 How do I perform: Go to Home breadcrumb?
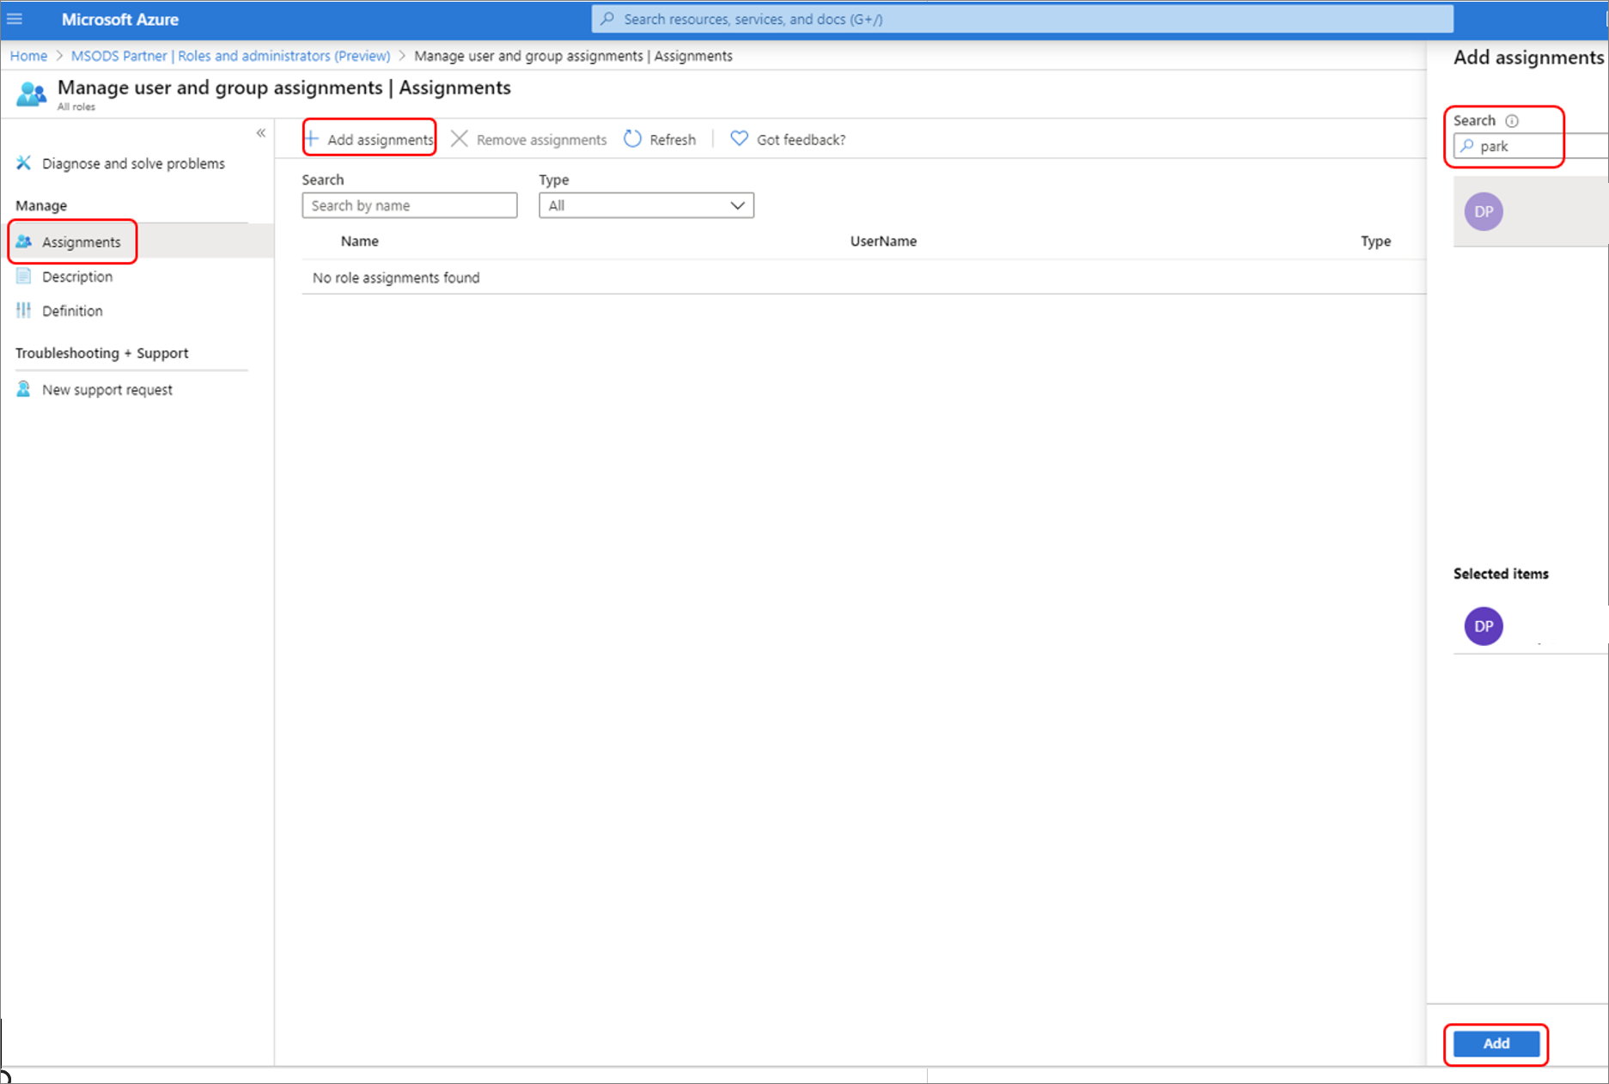pyautogui.click(x=28, y=56)
